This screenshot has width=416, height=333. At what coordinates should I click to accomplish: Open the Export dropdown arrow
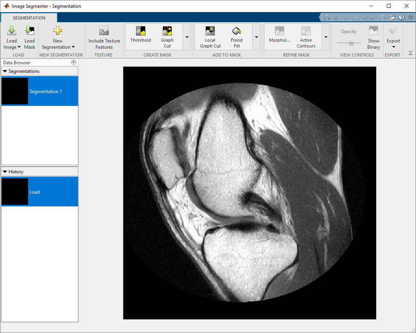click(394, 47)
